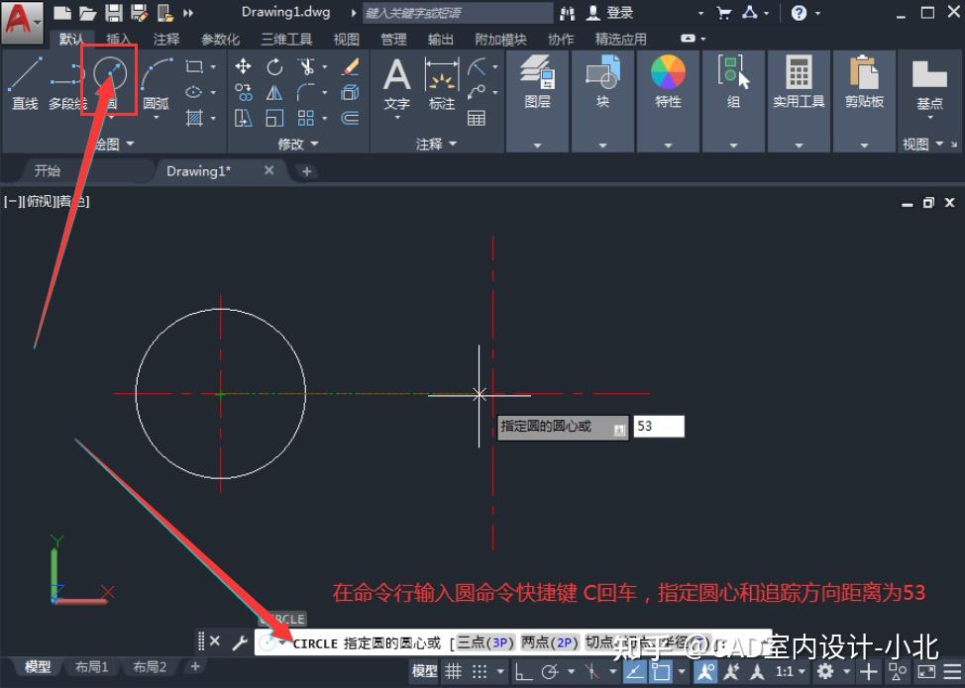Activate the Rectangular Array tool
Viewport: 965px width, 688px height.
pos(306,118)
